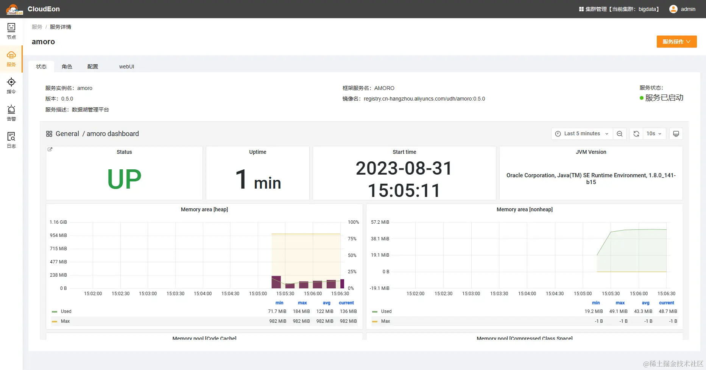
Task: Click the green Used color swatch in heap legend
Action: (55, 312)
